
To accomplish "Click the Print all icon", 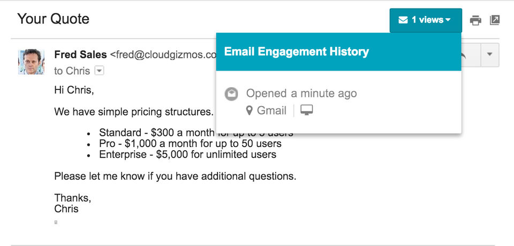I will (475, 20).
